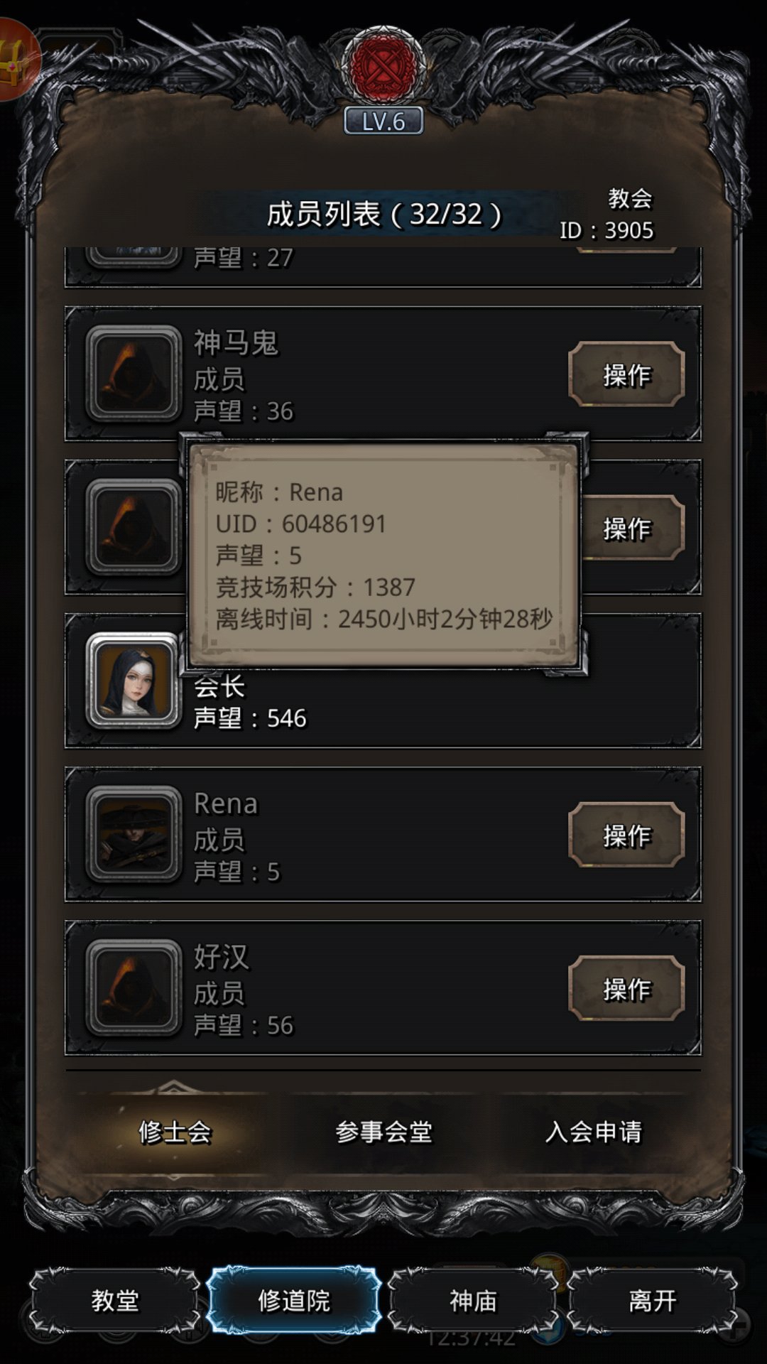Click 操作 button for Rena

click(x=626, y=835)
